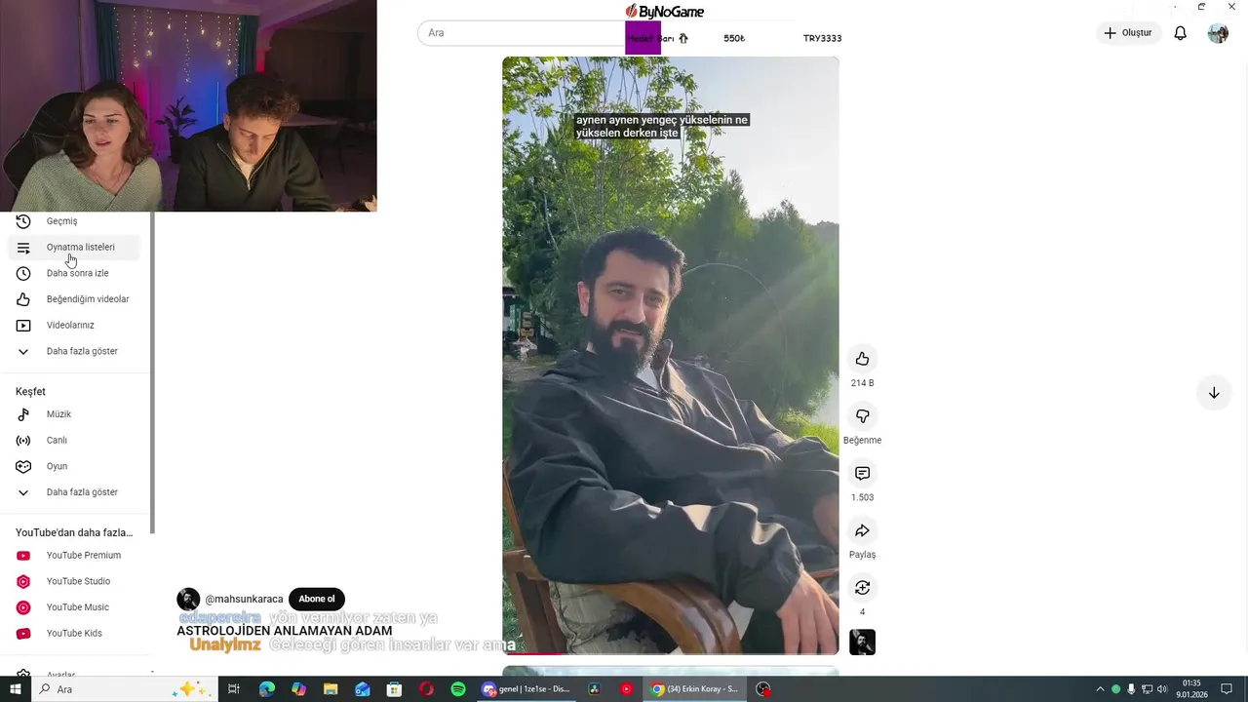Open the taskbar notification center
This screenshot has height=702, width=1248.
[x=1228, y=689]
